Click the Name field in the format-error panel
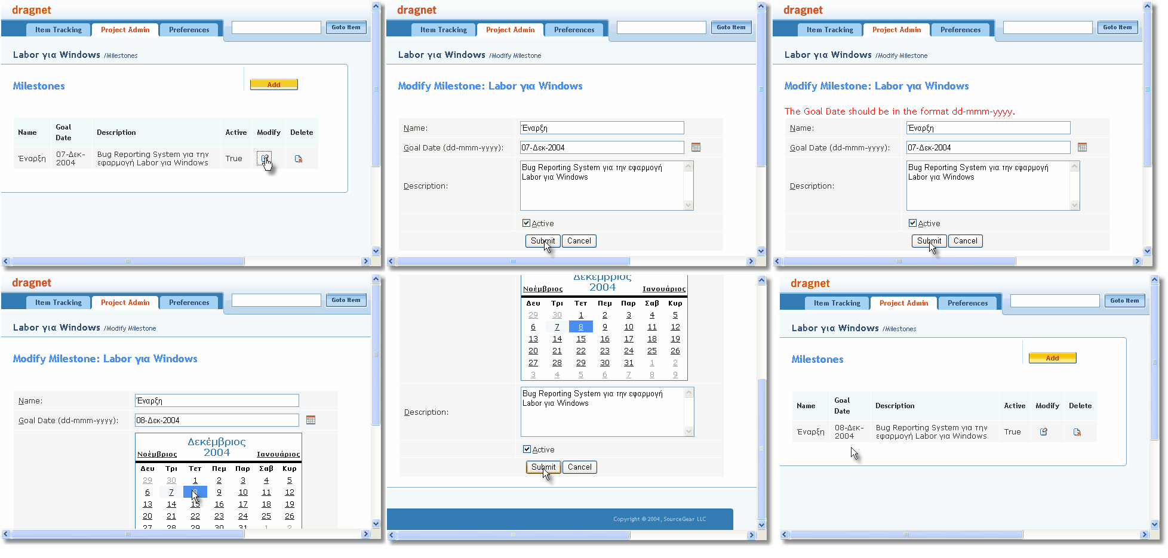The height and width of the screenshot is (558, 1168). 988,128
